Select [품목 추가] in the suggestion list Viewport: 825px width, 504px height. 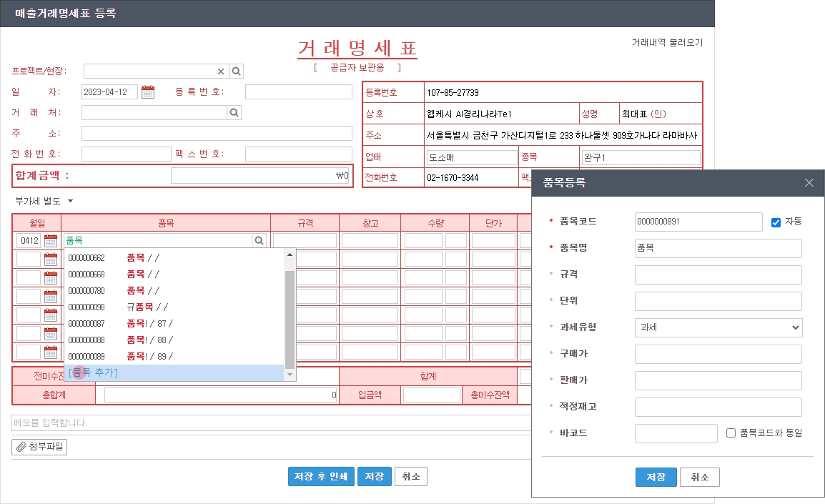point(93,372)
